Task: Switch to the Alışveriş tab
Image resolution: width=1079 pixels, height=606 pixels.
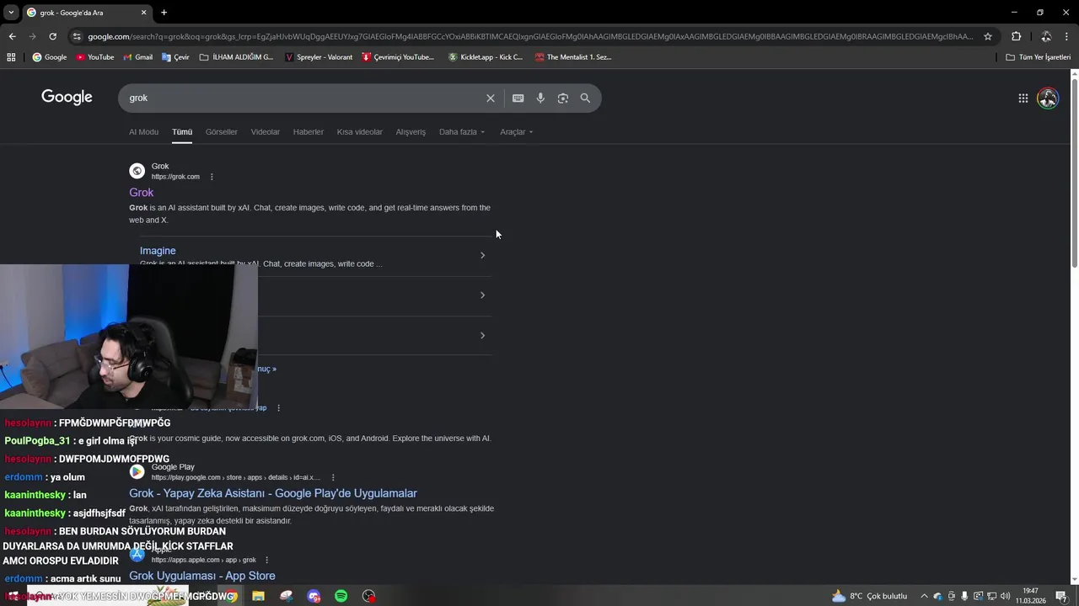Action: pos(411,132)
